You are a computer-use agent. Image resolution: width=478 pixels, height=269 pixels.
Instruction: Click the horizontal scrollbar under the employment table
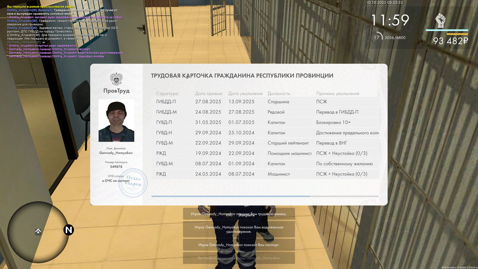coord(265,196)
